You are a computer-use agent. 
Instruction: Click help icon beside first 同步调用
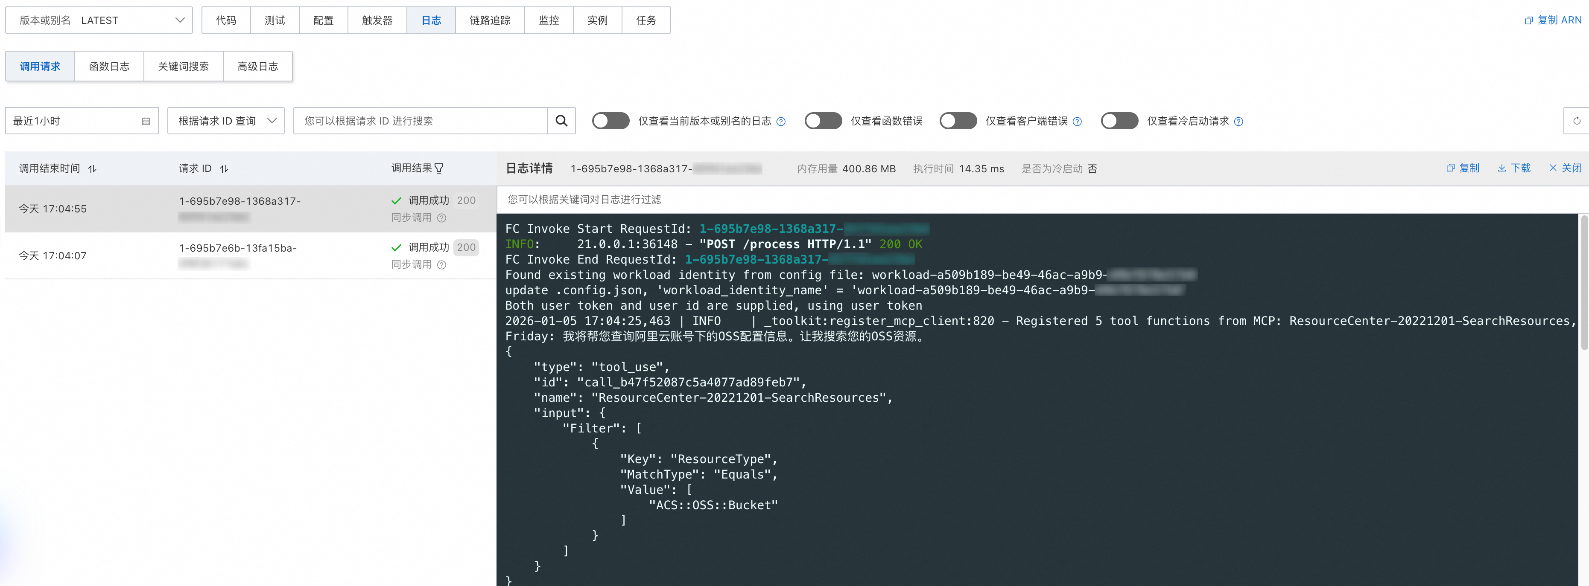pos(442,218)
